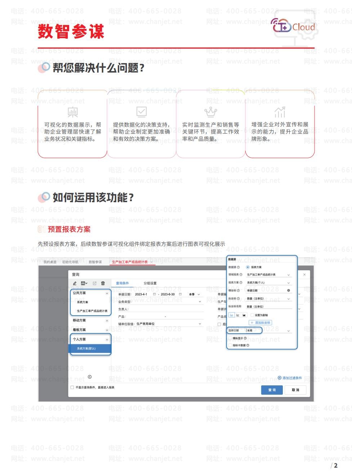
Task: Expand the 看板方案 section chevron
Action: [107, 330]
